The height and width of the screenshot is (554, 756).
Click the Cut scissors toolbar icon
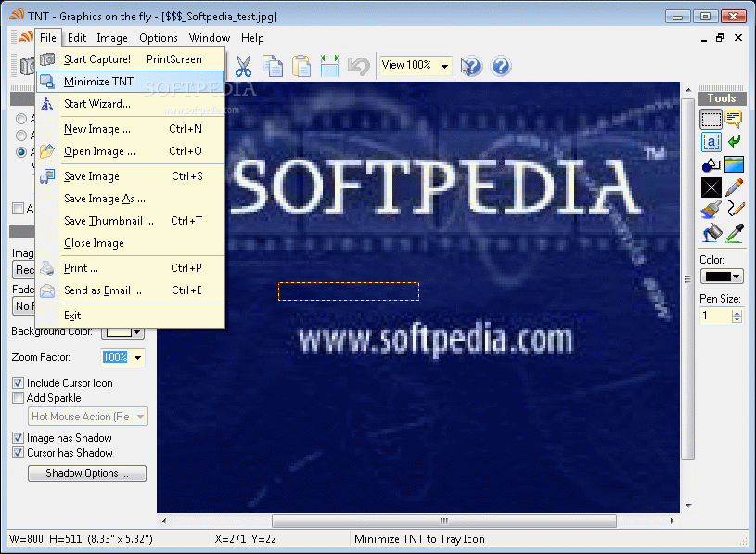(x=243, y=66)
